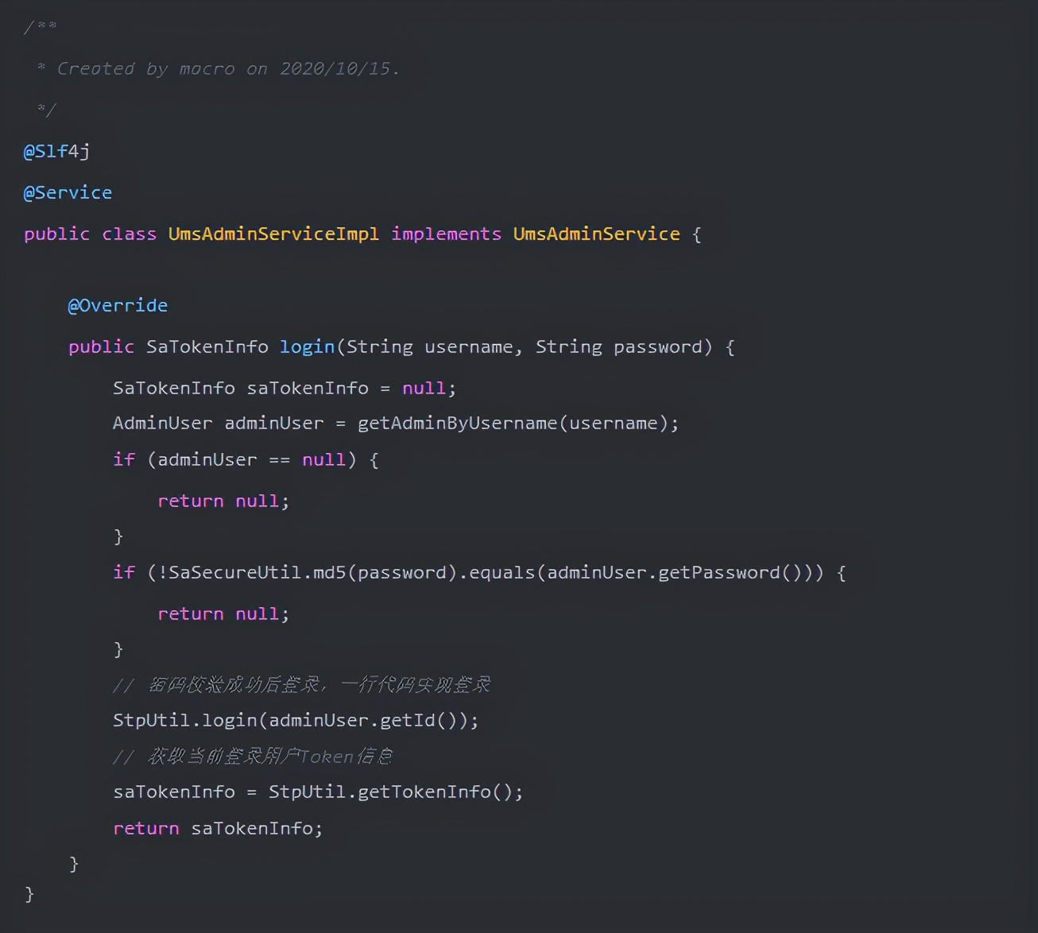The height and width of the screenshot is (933, 1038).
Task: Click the getTokenInfo method call
Action: 424,792
